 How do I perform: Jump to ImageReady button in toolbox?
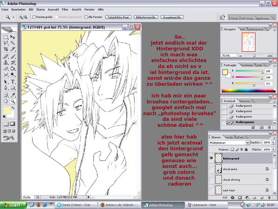coord(9,138)
